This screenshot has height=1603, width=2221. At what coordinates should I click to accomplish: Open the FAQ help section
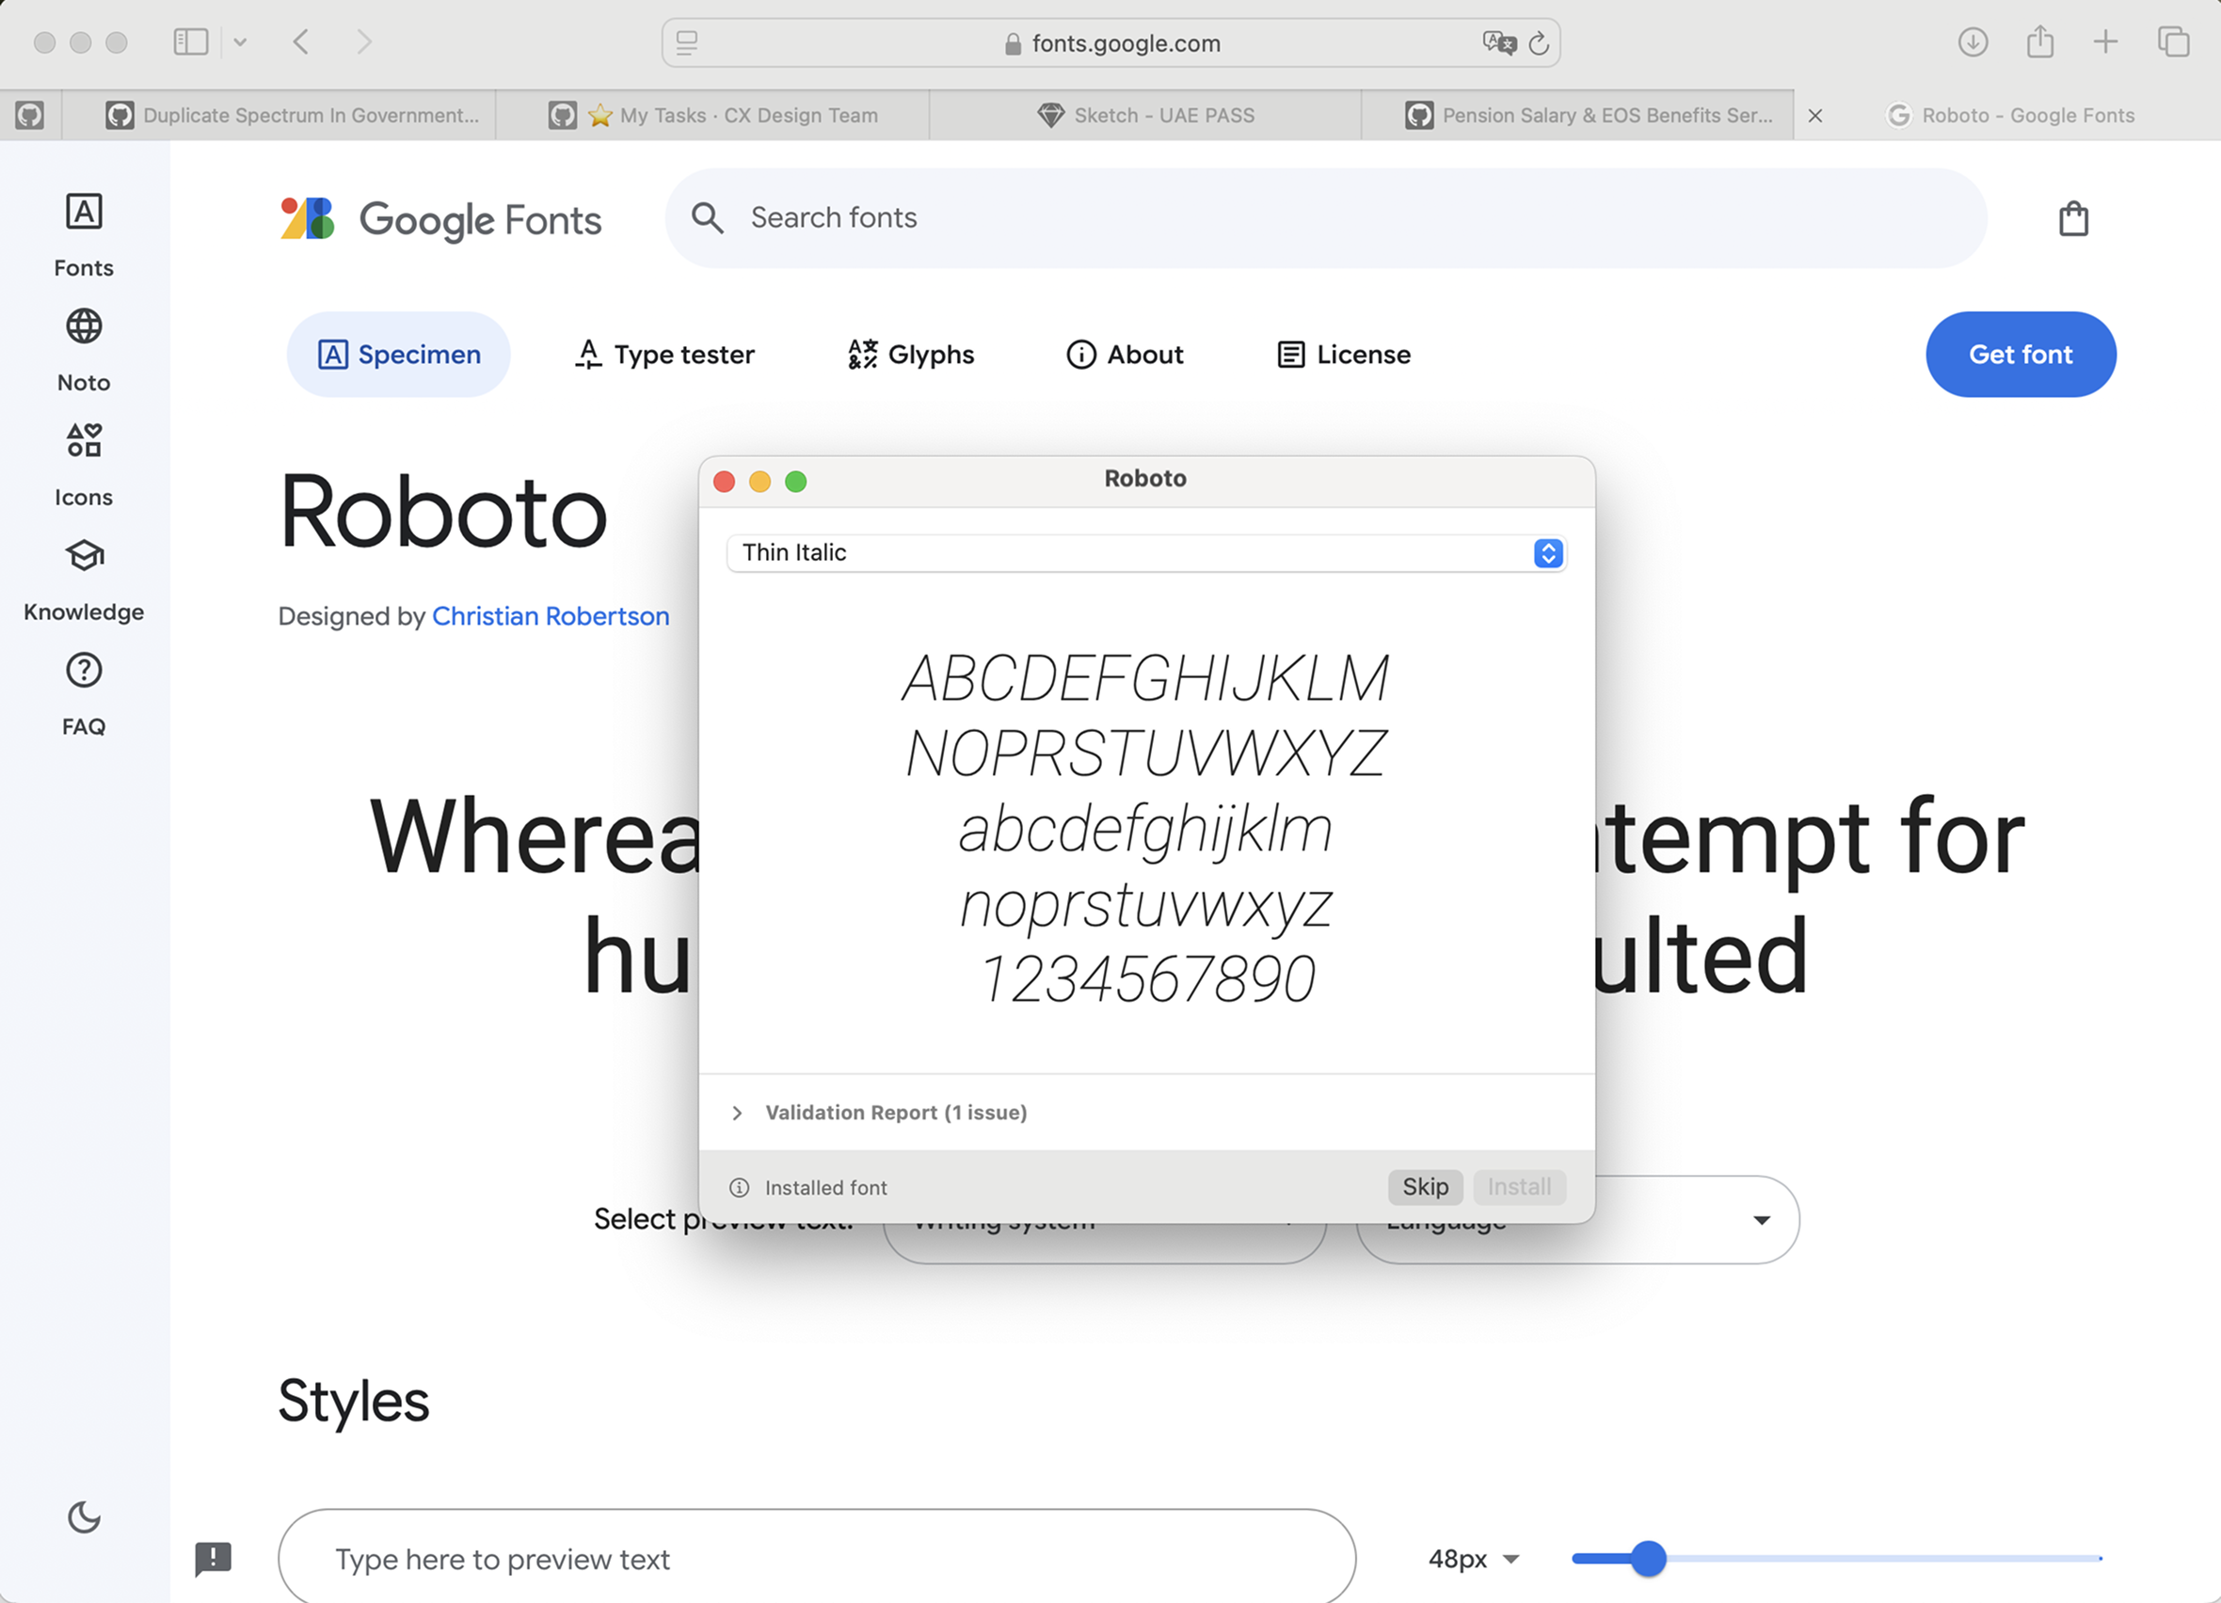pos(83,694)
